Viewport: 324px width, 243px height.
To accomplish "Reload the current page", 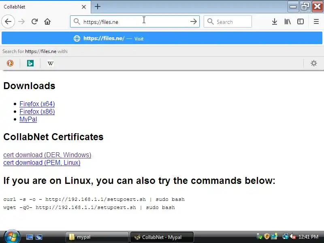I will [34, 21].
